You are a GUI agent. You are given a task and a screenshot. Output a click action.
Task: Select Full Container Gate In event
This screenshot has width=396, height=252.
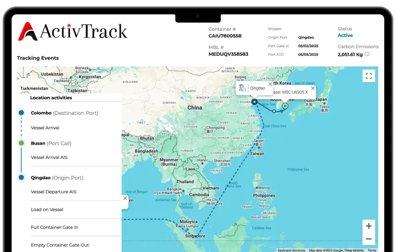coord(54,227)
